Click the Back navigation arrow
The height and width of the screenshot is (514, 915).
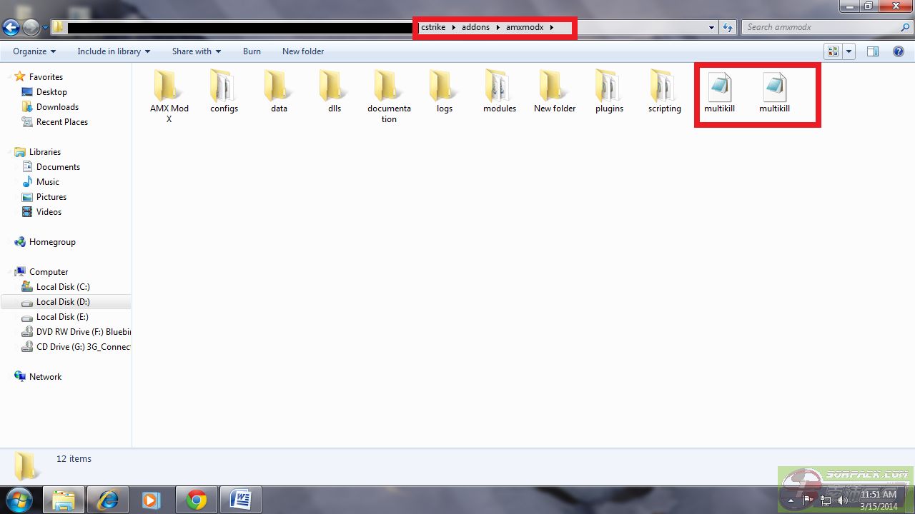(x=11, y=28)
